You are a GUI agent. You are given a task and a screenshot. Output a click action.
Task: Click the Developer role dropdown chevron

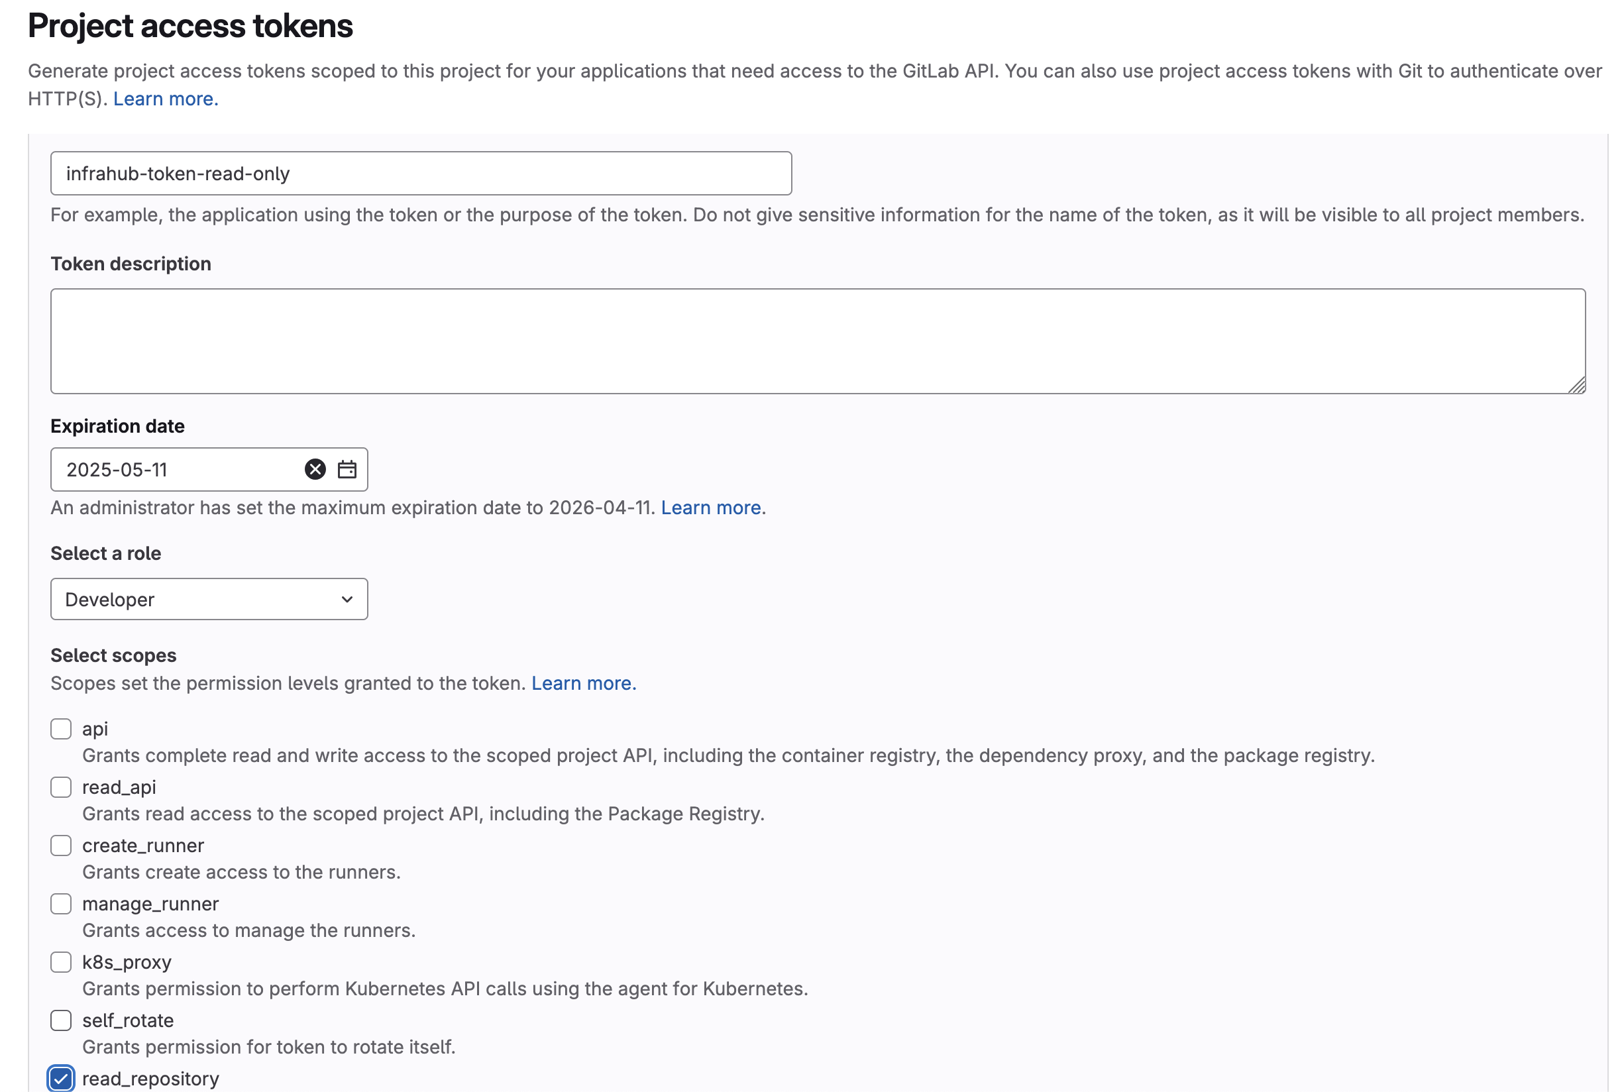(x=347, y=600)
